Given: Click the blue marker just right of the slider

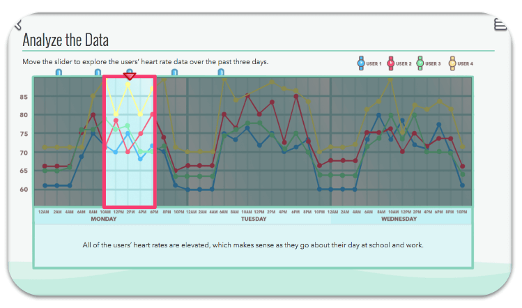Looking at the screenshot, I should pos(174,72).
